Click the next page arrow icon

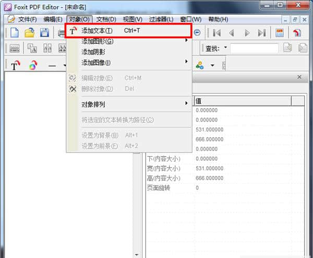click(247, 33)
